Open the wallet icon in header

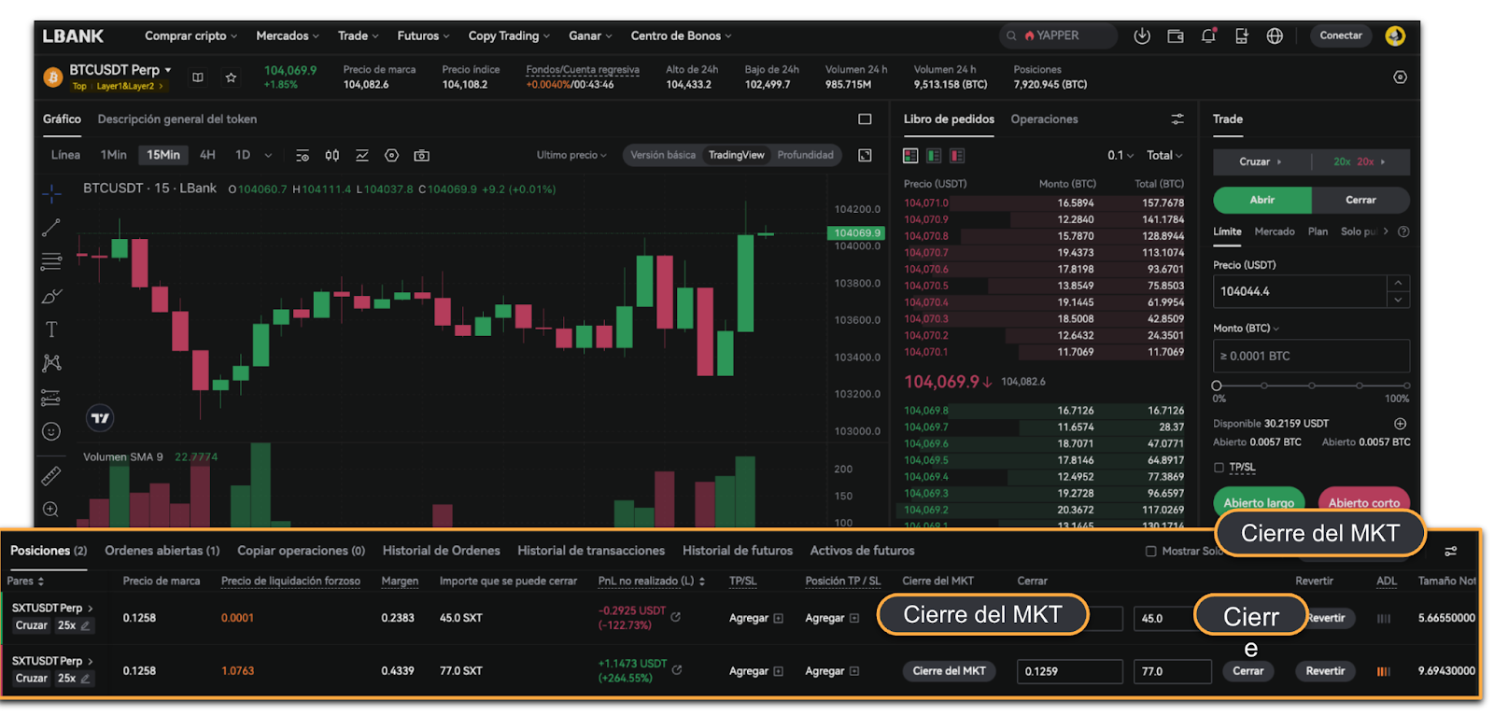(1176, 35)
